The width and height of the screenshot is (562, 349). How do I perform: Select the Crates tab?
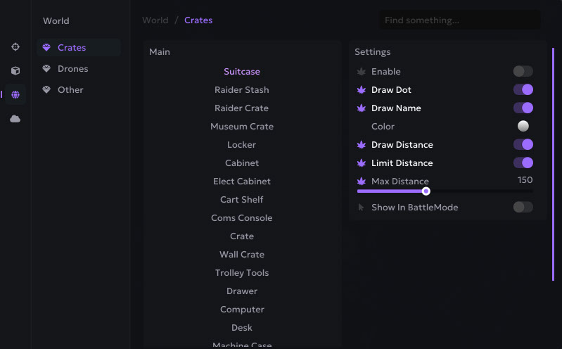pos(72,48)
